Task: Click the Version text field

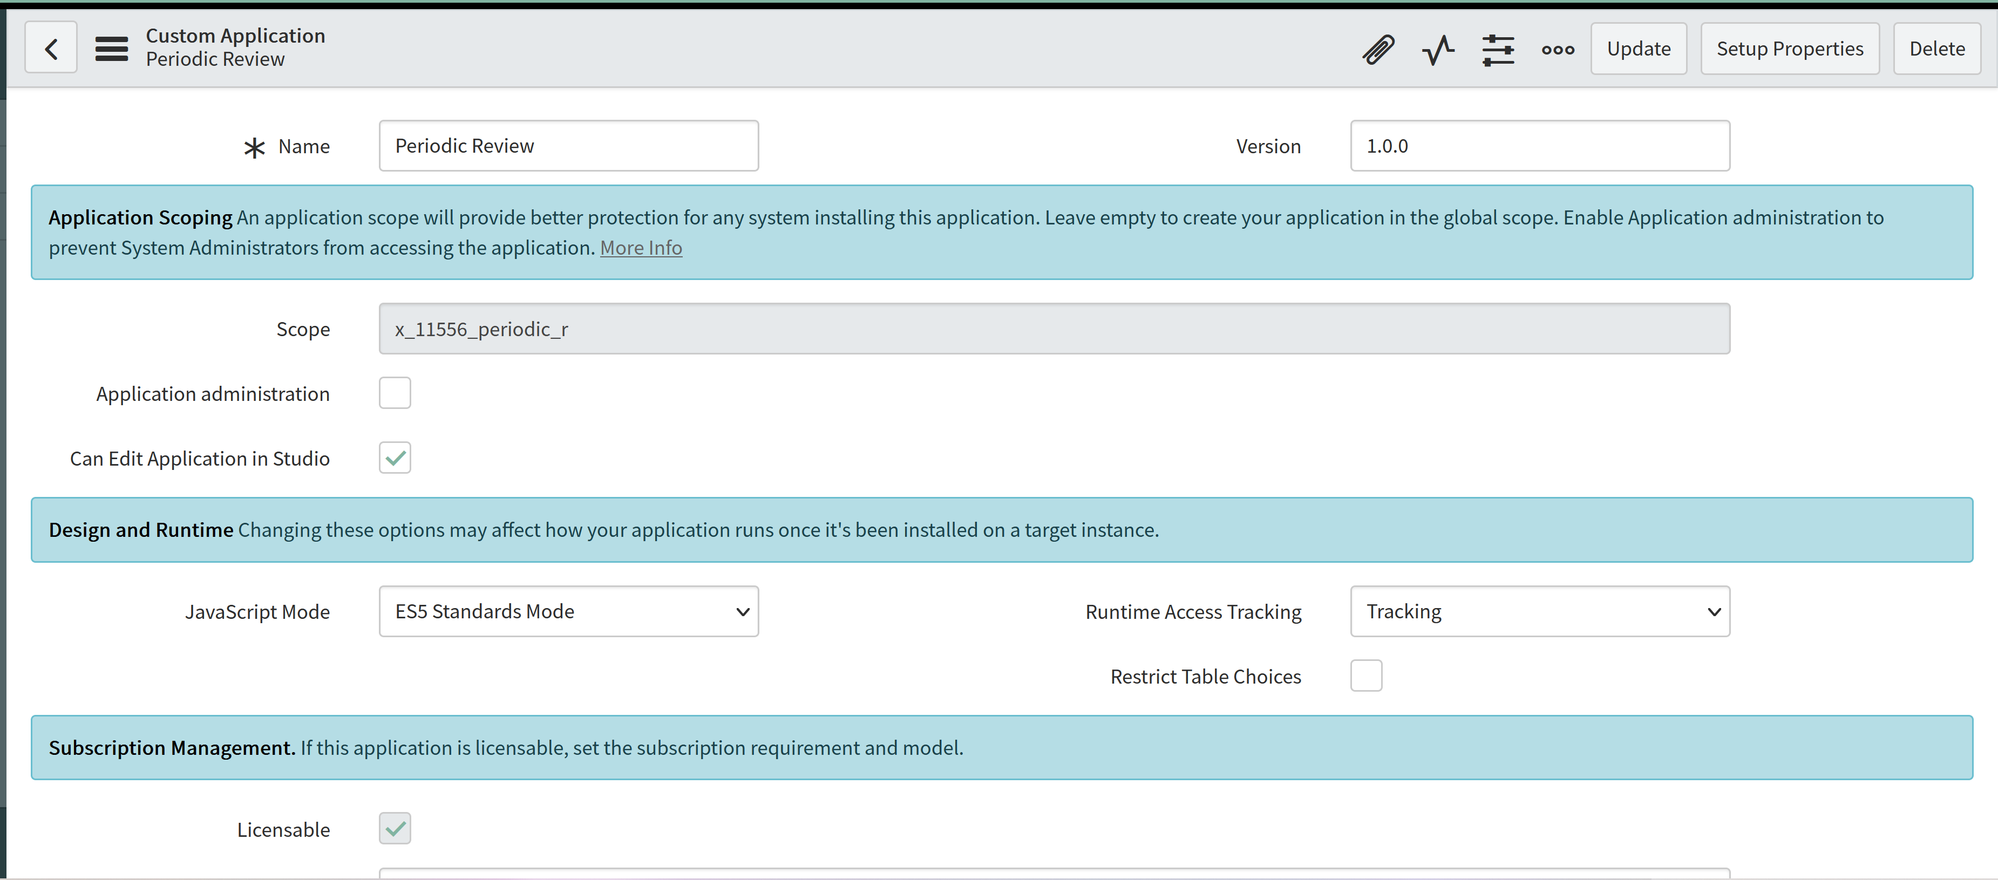Action: [1540, 146]
